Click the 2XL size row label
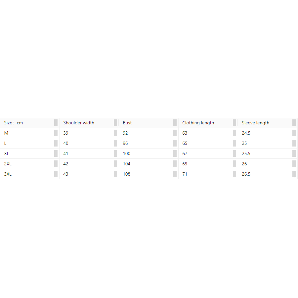The image size is (298, 298). coord(8,164)
